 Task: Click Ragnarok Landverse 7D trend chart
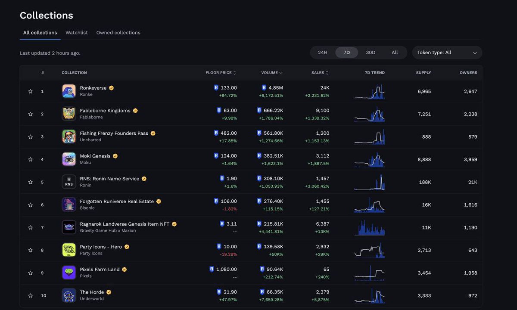pyautogui.click(x=370, y=227)
